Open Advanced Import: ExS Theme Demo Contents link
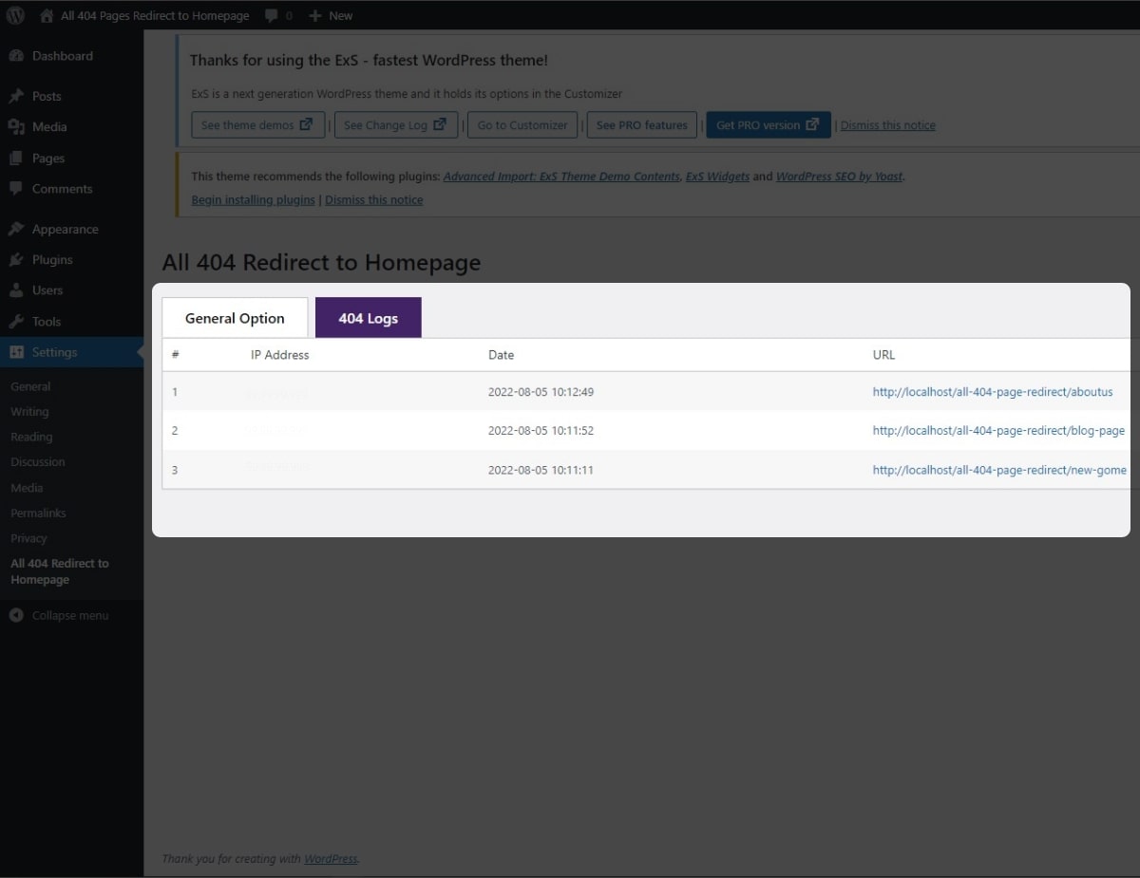This screenshot has width=1140, height=878. coord(561,177)
